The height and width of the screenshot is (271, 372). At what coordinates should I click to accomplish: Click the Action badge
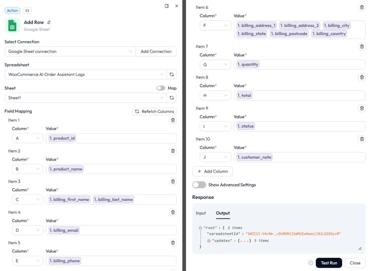point(12,11)
